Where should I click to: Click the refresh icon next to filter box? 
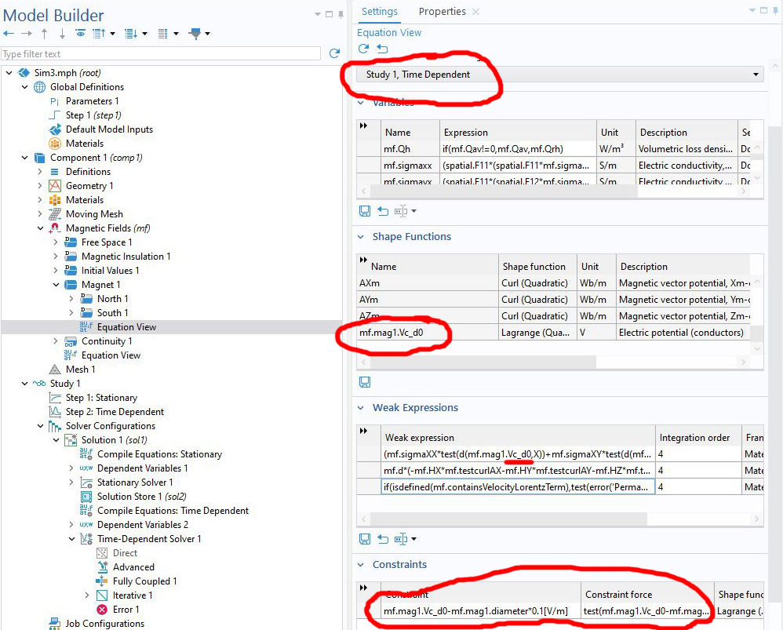[x=334, y=53]
